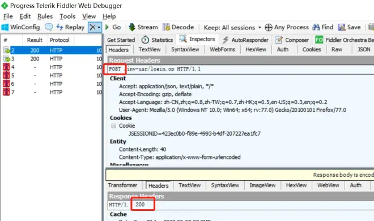Open the AutoResponder tab

(x=245, y=40)
